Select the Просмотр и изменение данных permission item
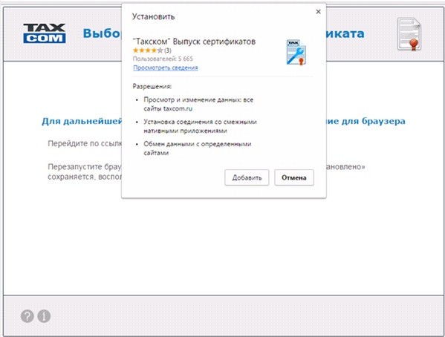Image resolution: width=445 pixels, height=337 pixels. 198,104
